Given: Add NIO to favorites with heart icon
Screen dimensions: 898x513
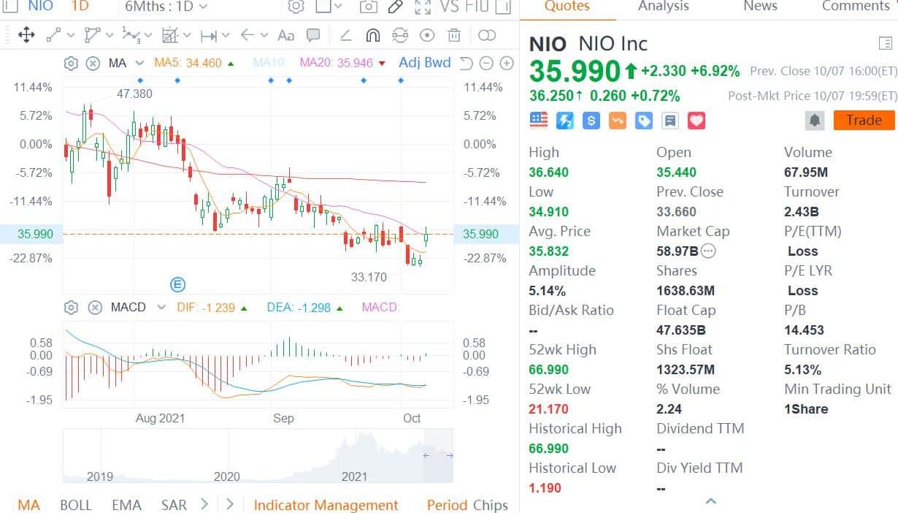Looking at the screenshot, I should pos(696,121).
